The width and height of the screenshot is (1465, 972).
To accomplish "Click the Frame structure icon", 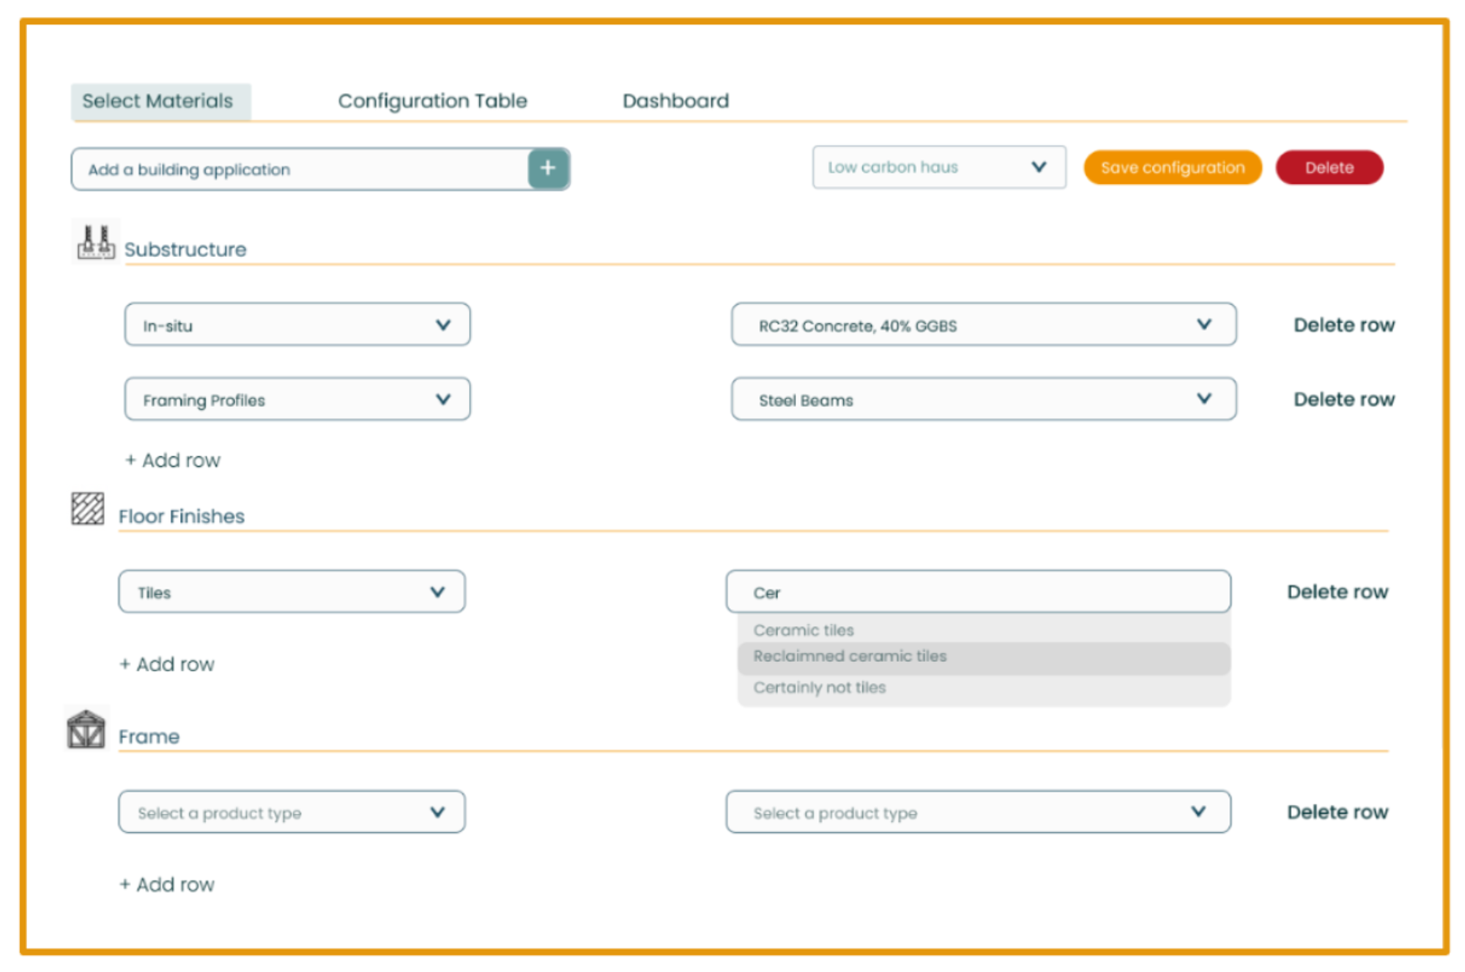I will pyautogui.click(x=86, y=729).
